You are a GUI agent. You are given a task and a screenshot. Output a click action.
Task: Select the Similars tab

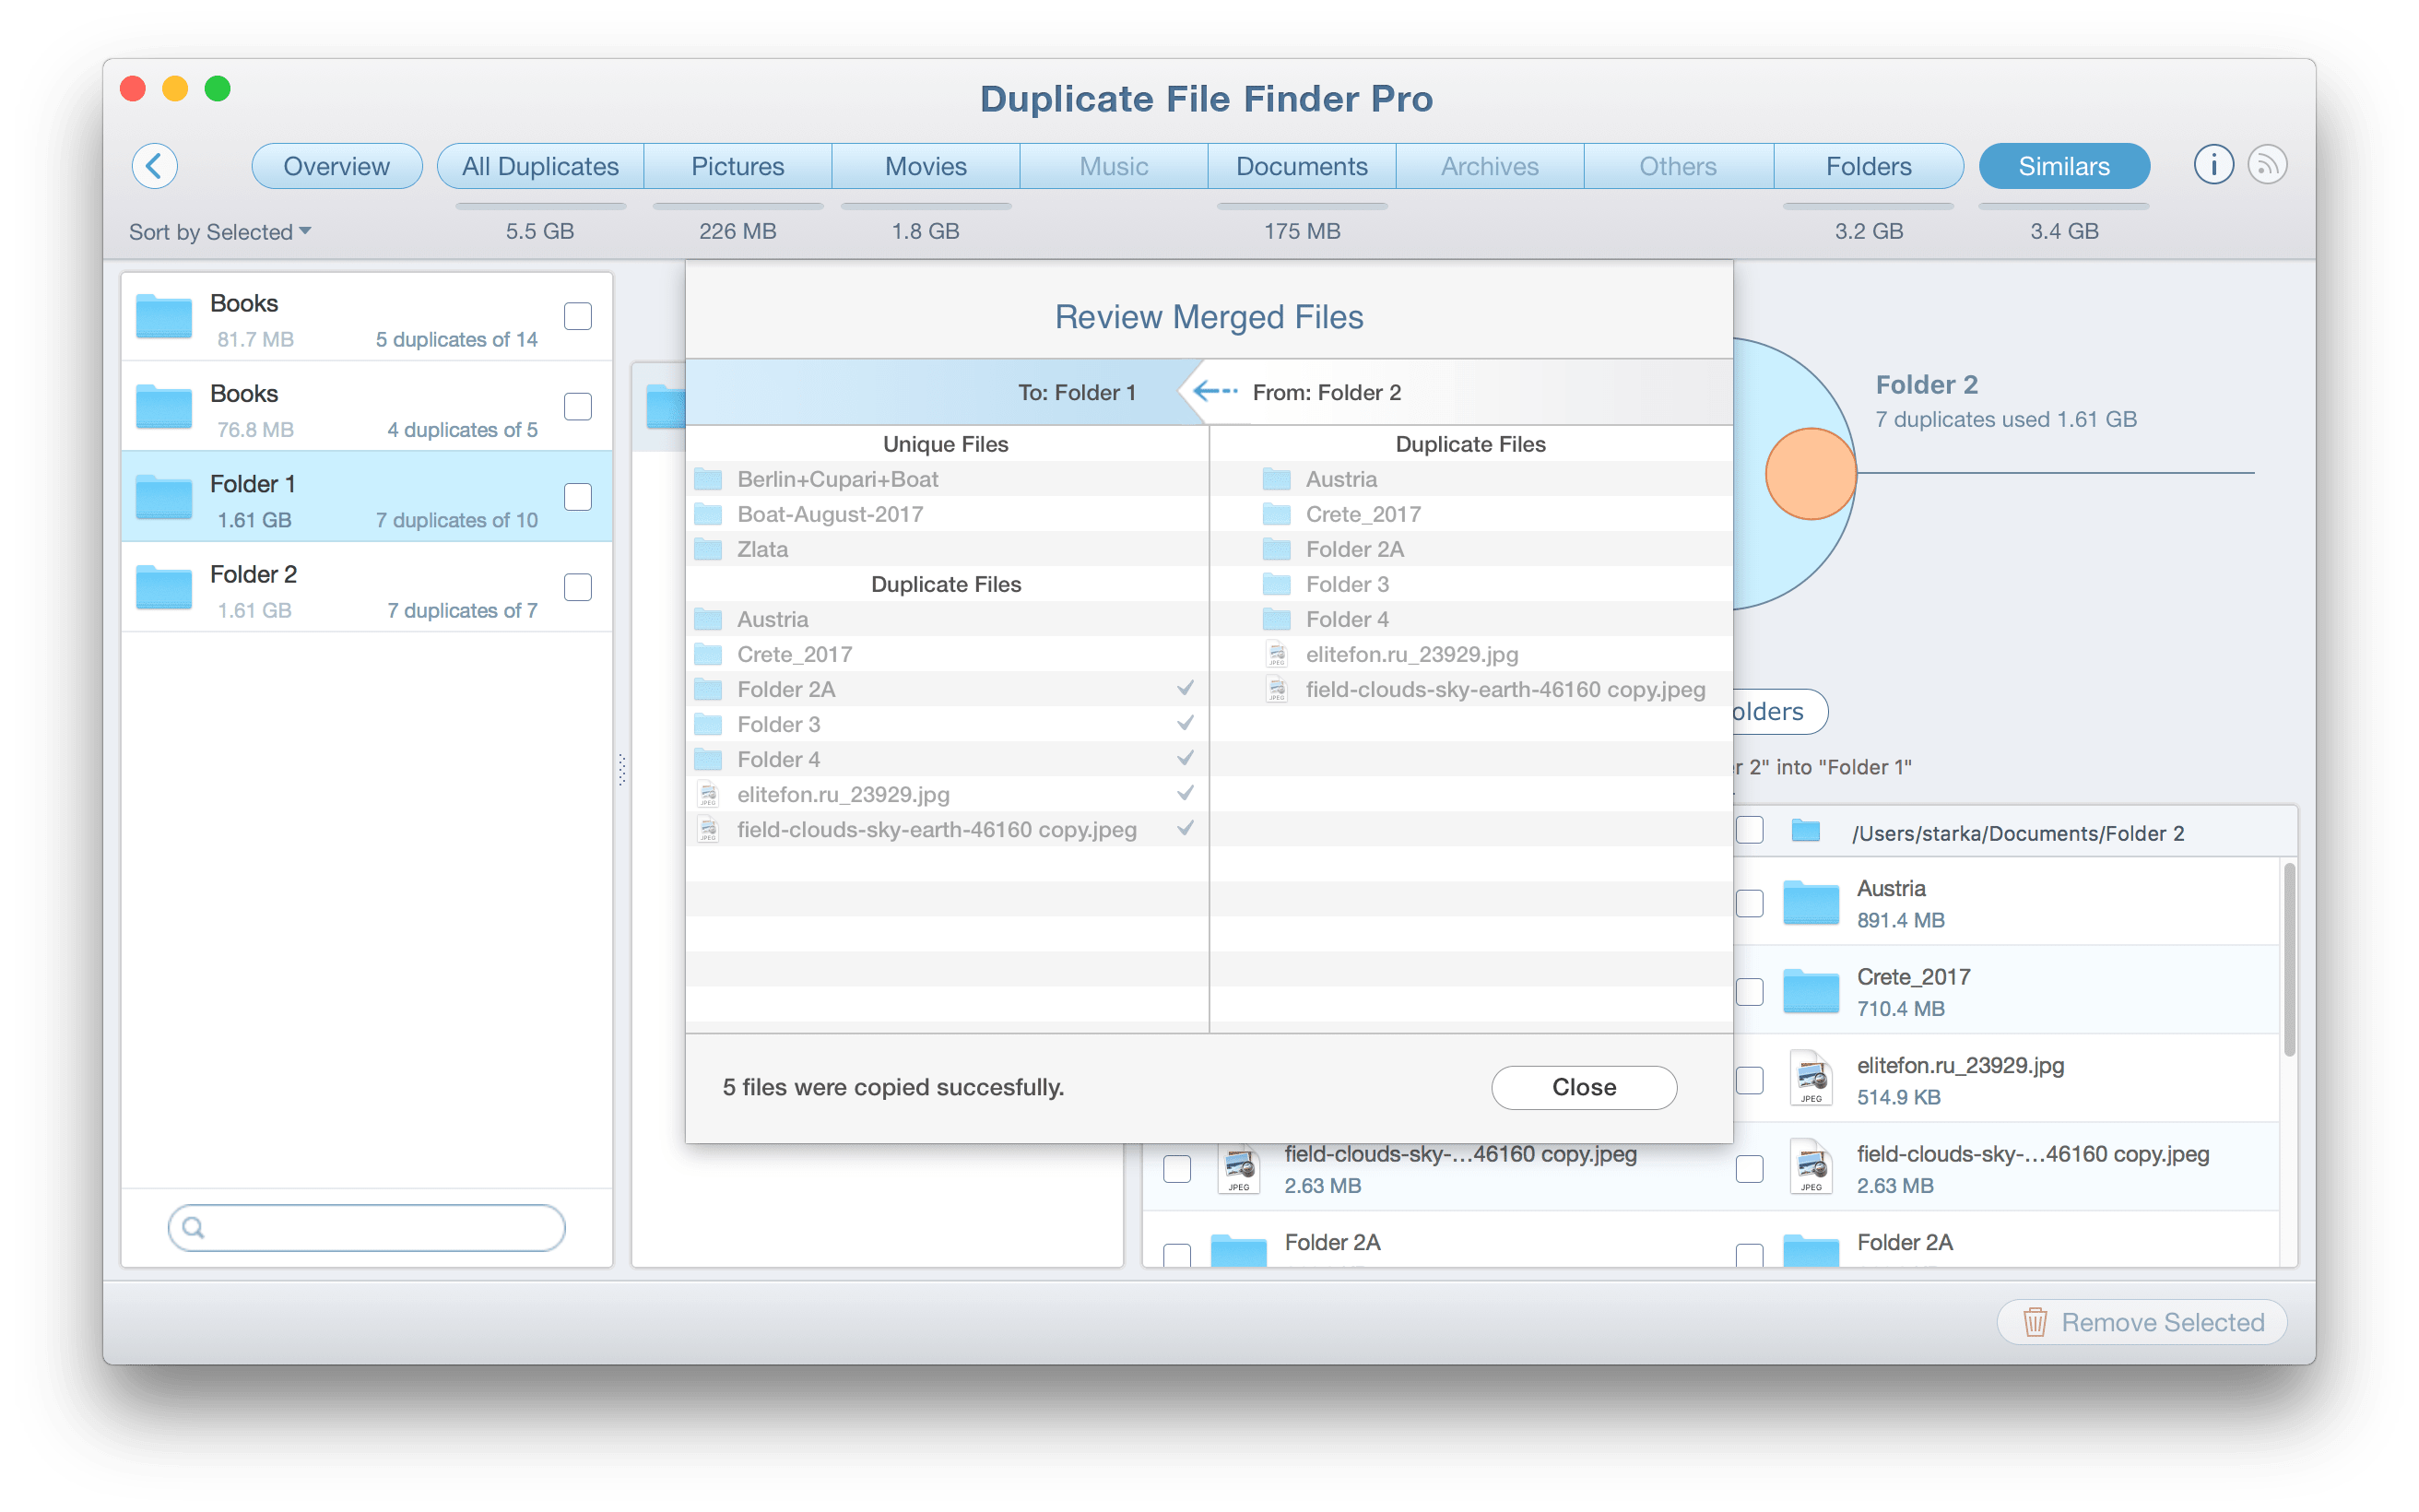(x=2063, y=166)
